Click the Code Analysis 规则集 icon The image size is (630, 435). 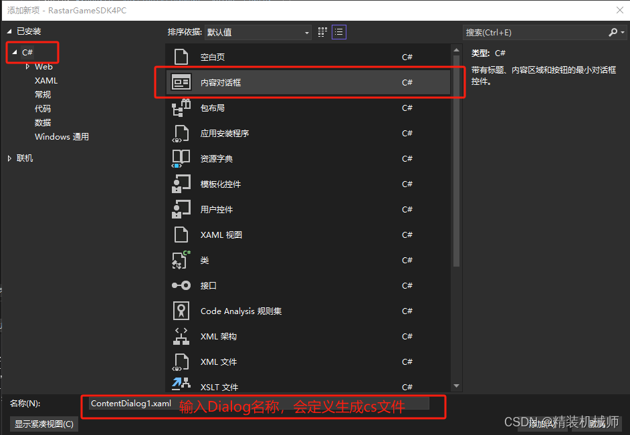181,311
